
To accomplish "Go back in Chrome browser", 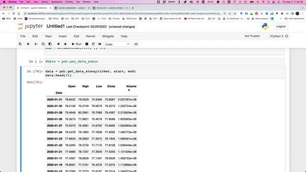I will pyautogui.click(x=3, y=13).
